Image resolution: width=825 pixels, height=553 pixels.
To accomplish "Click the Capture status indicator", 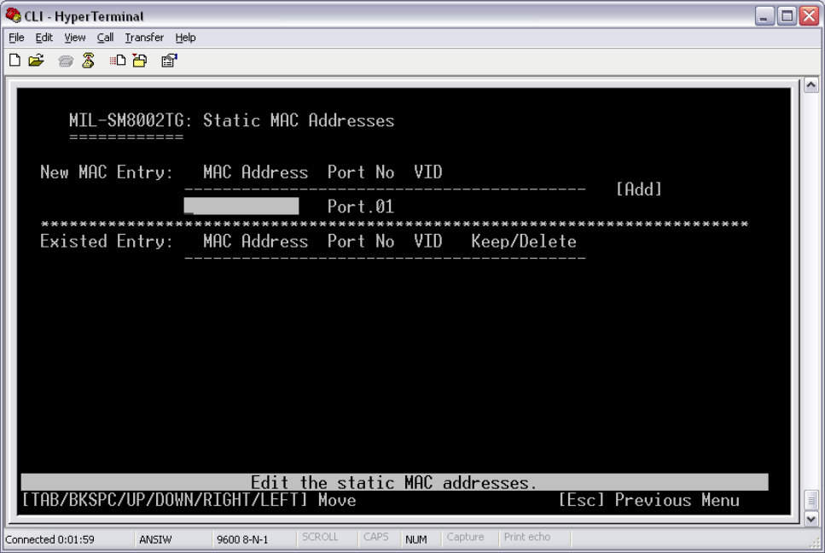I will 465,538.
